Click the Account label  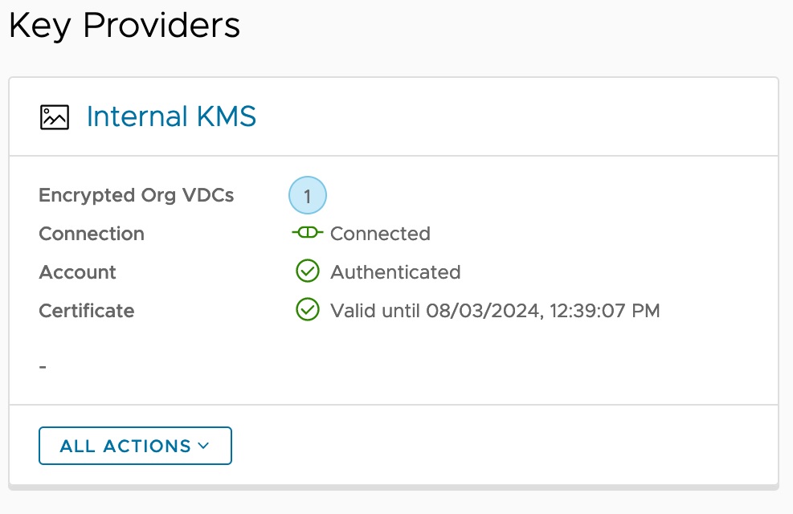[x=77, y=272]
